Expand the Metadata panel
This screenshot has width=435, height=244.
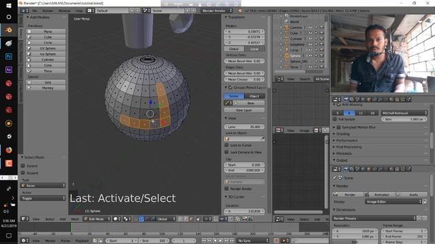tap(344, 154)
